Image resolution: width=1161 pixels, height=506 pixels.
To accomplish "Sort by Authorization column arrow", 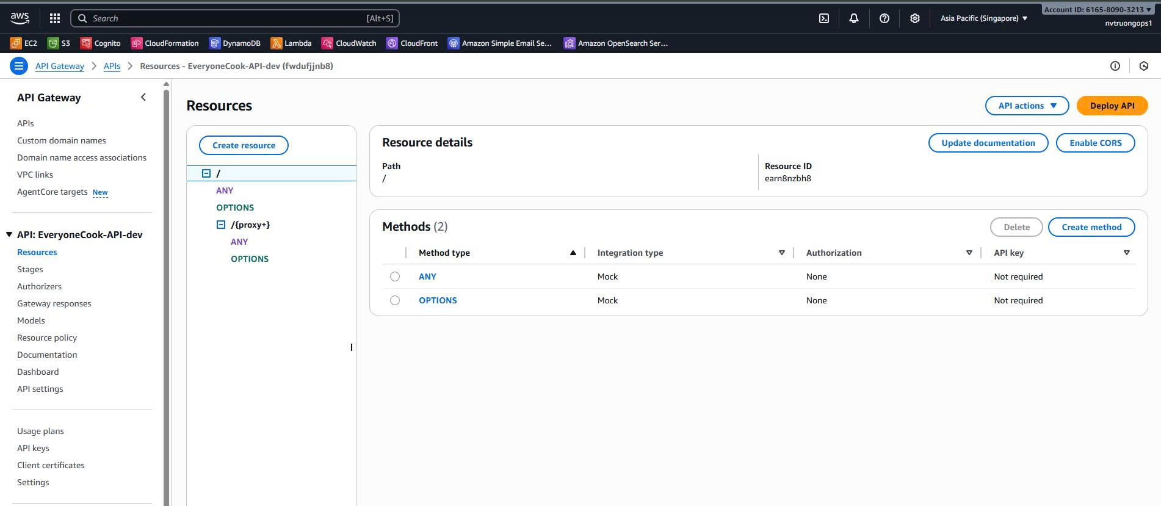I will (x=969, y=253).
